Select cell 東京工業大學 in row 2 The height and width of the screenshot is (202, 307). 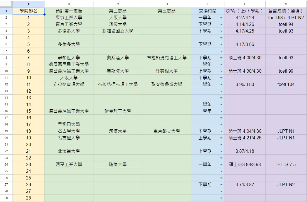coord(69,18)
